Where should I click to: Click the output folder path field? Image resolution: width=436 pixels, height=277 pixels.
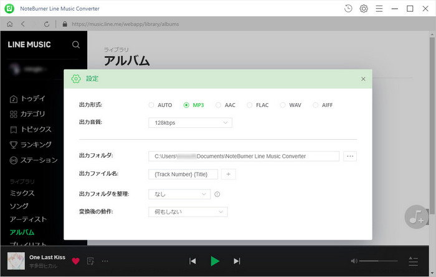point(244,156)
